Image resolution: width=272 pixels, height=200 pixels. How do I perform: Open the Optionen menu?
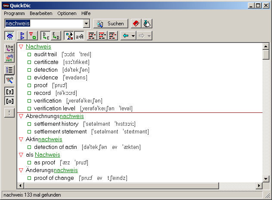point(67,13)
